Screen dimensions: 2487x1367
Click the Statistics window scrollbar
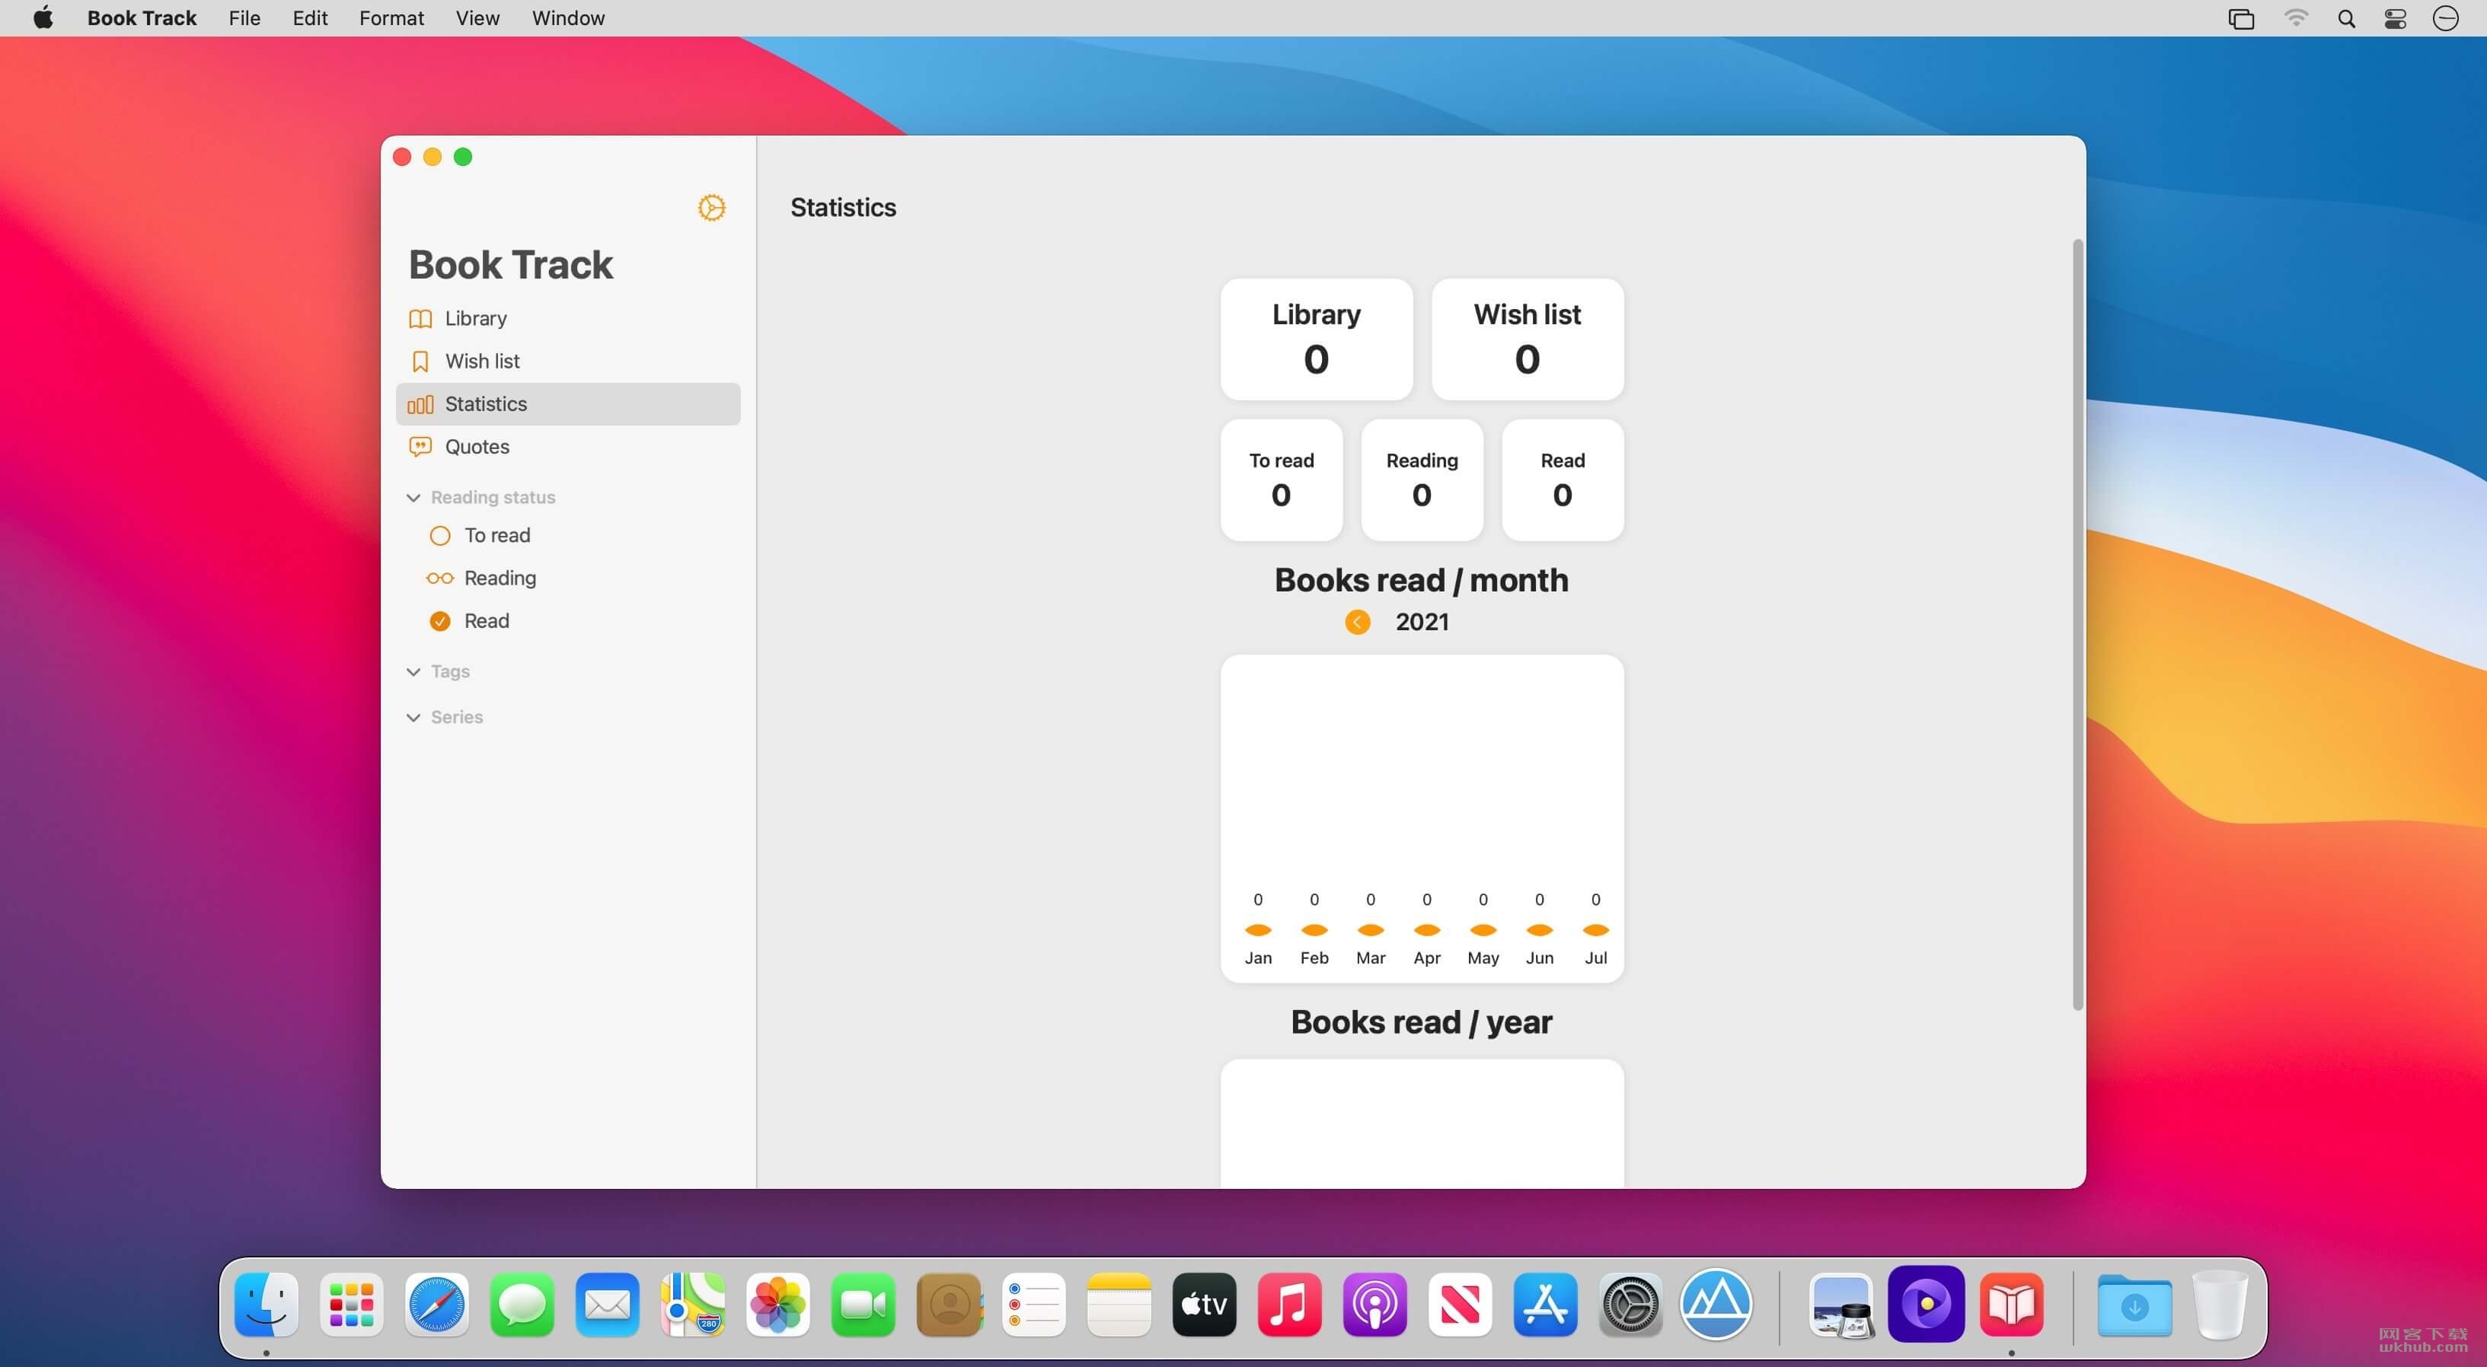pos(2077,625)
